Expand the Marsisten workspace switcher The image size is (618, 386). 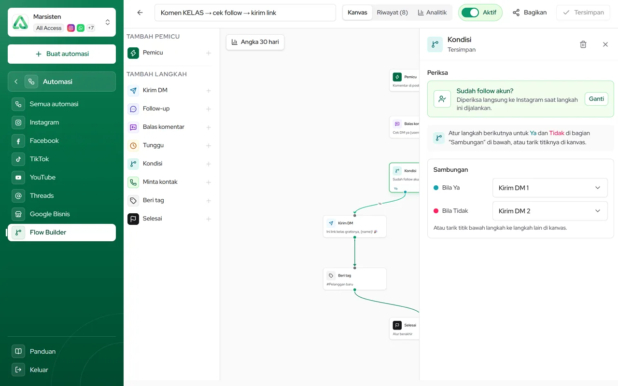[62, 22]
